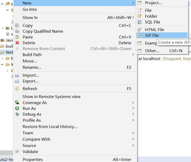Click the Refresh icon
The width and height of the screenshot is (191, 162).
point(17,89)
